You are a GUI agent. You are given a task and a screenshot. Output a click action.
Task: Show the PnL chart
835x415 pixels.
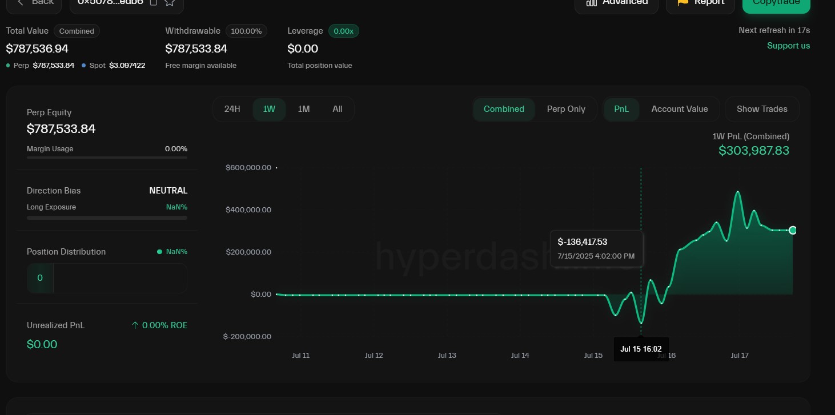(x=621, y=109)
